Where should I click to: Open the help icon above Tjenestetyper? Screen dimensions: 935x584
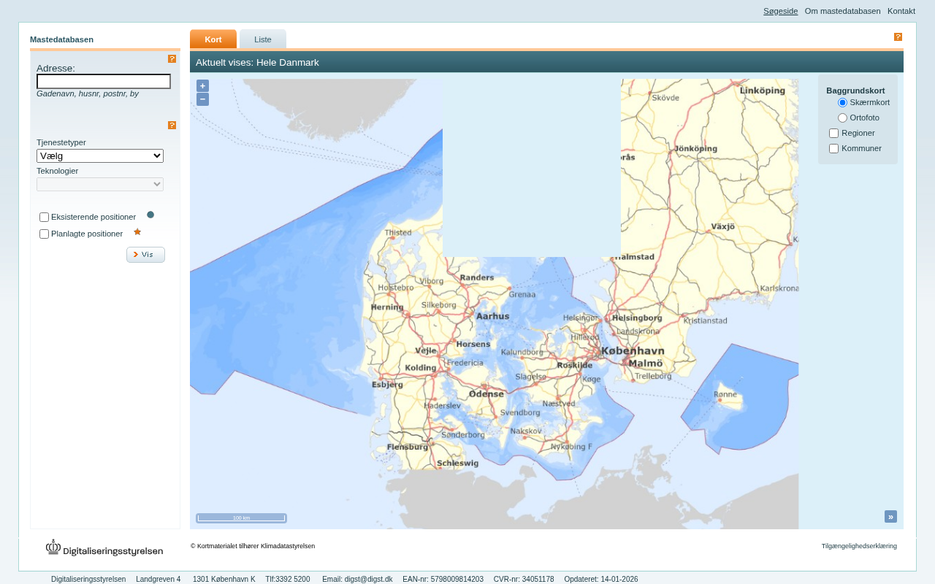pyautogui.click(x=172, y=126)
